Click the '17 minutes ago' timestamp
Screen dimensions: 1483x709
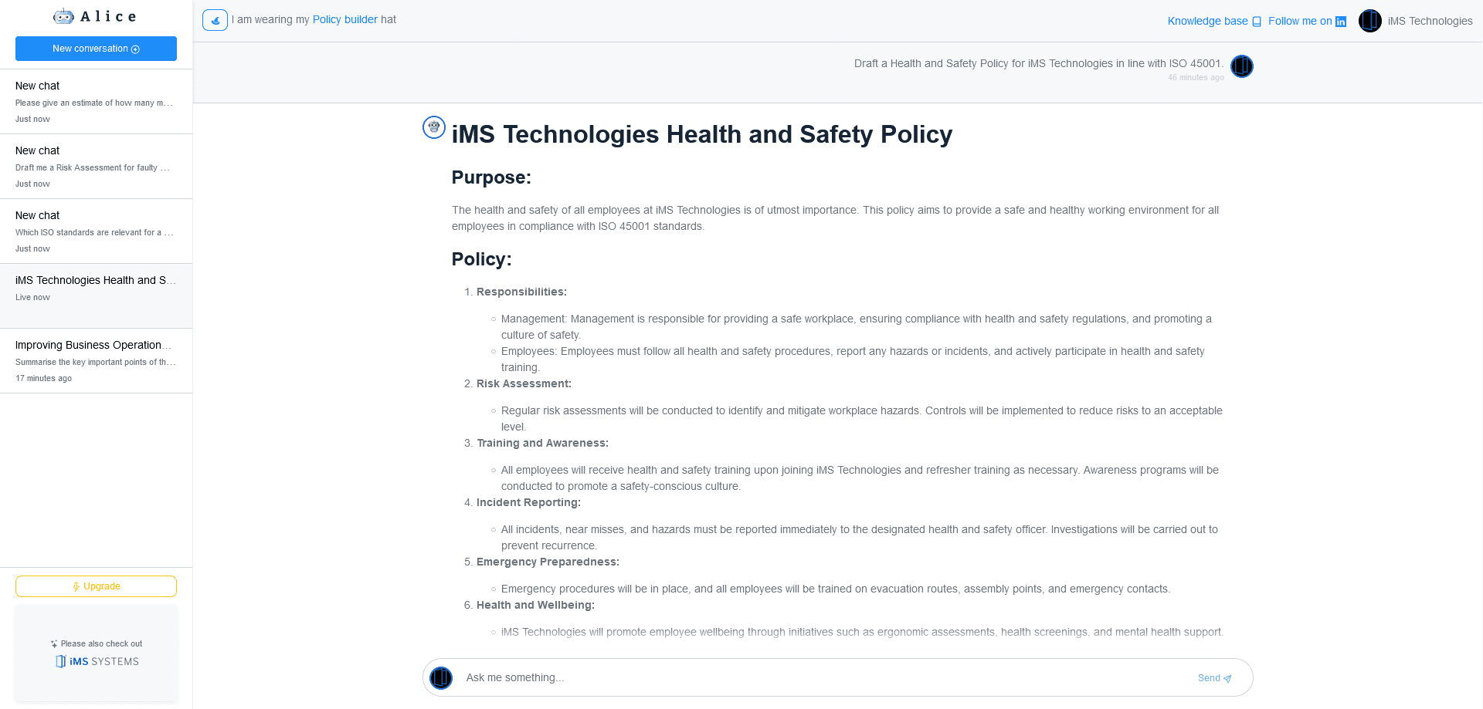pyautogui.click(x=43, y=378)
